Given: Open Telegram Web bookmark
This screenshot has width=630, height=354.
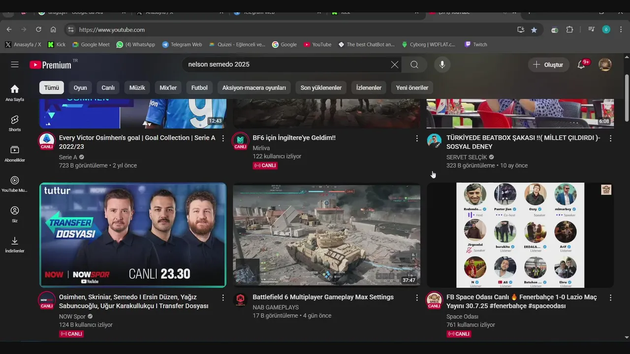Looking at the screenshot, I should 182,44.
